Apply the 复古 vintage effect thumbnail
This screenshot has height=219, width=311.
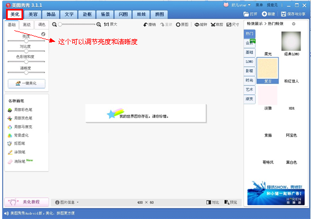tap(268, 68)
